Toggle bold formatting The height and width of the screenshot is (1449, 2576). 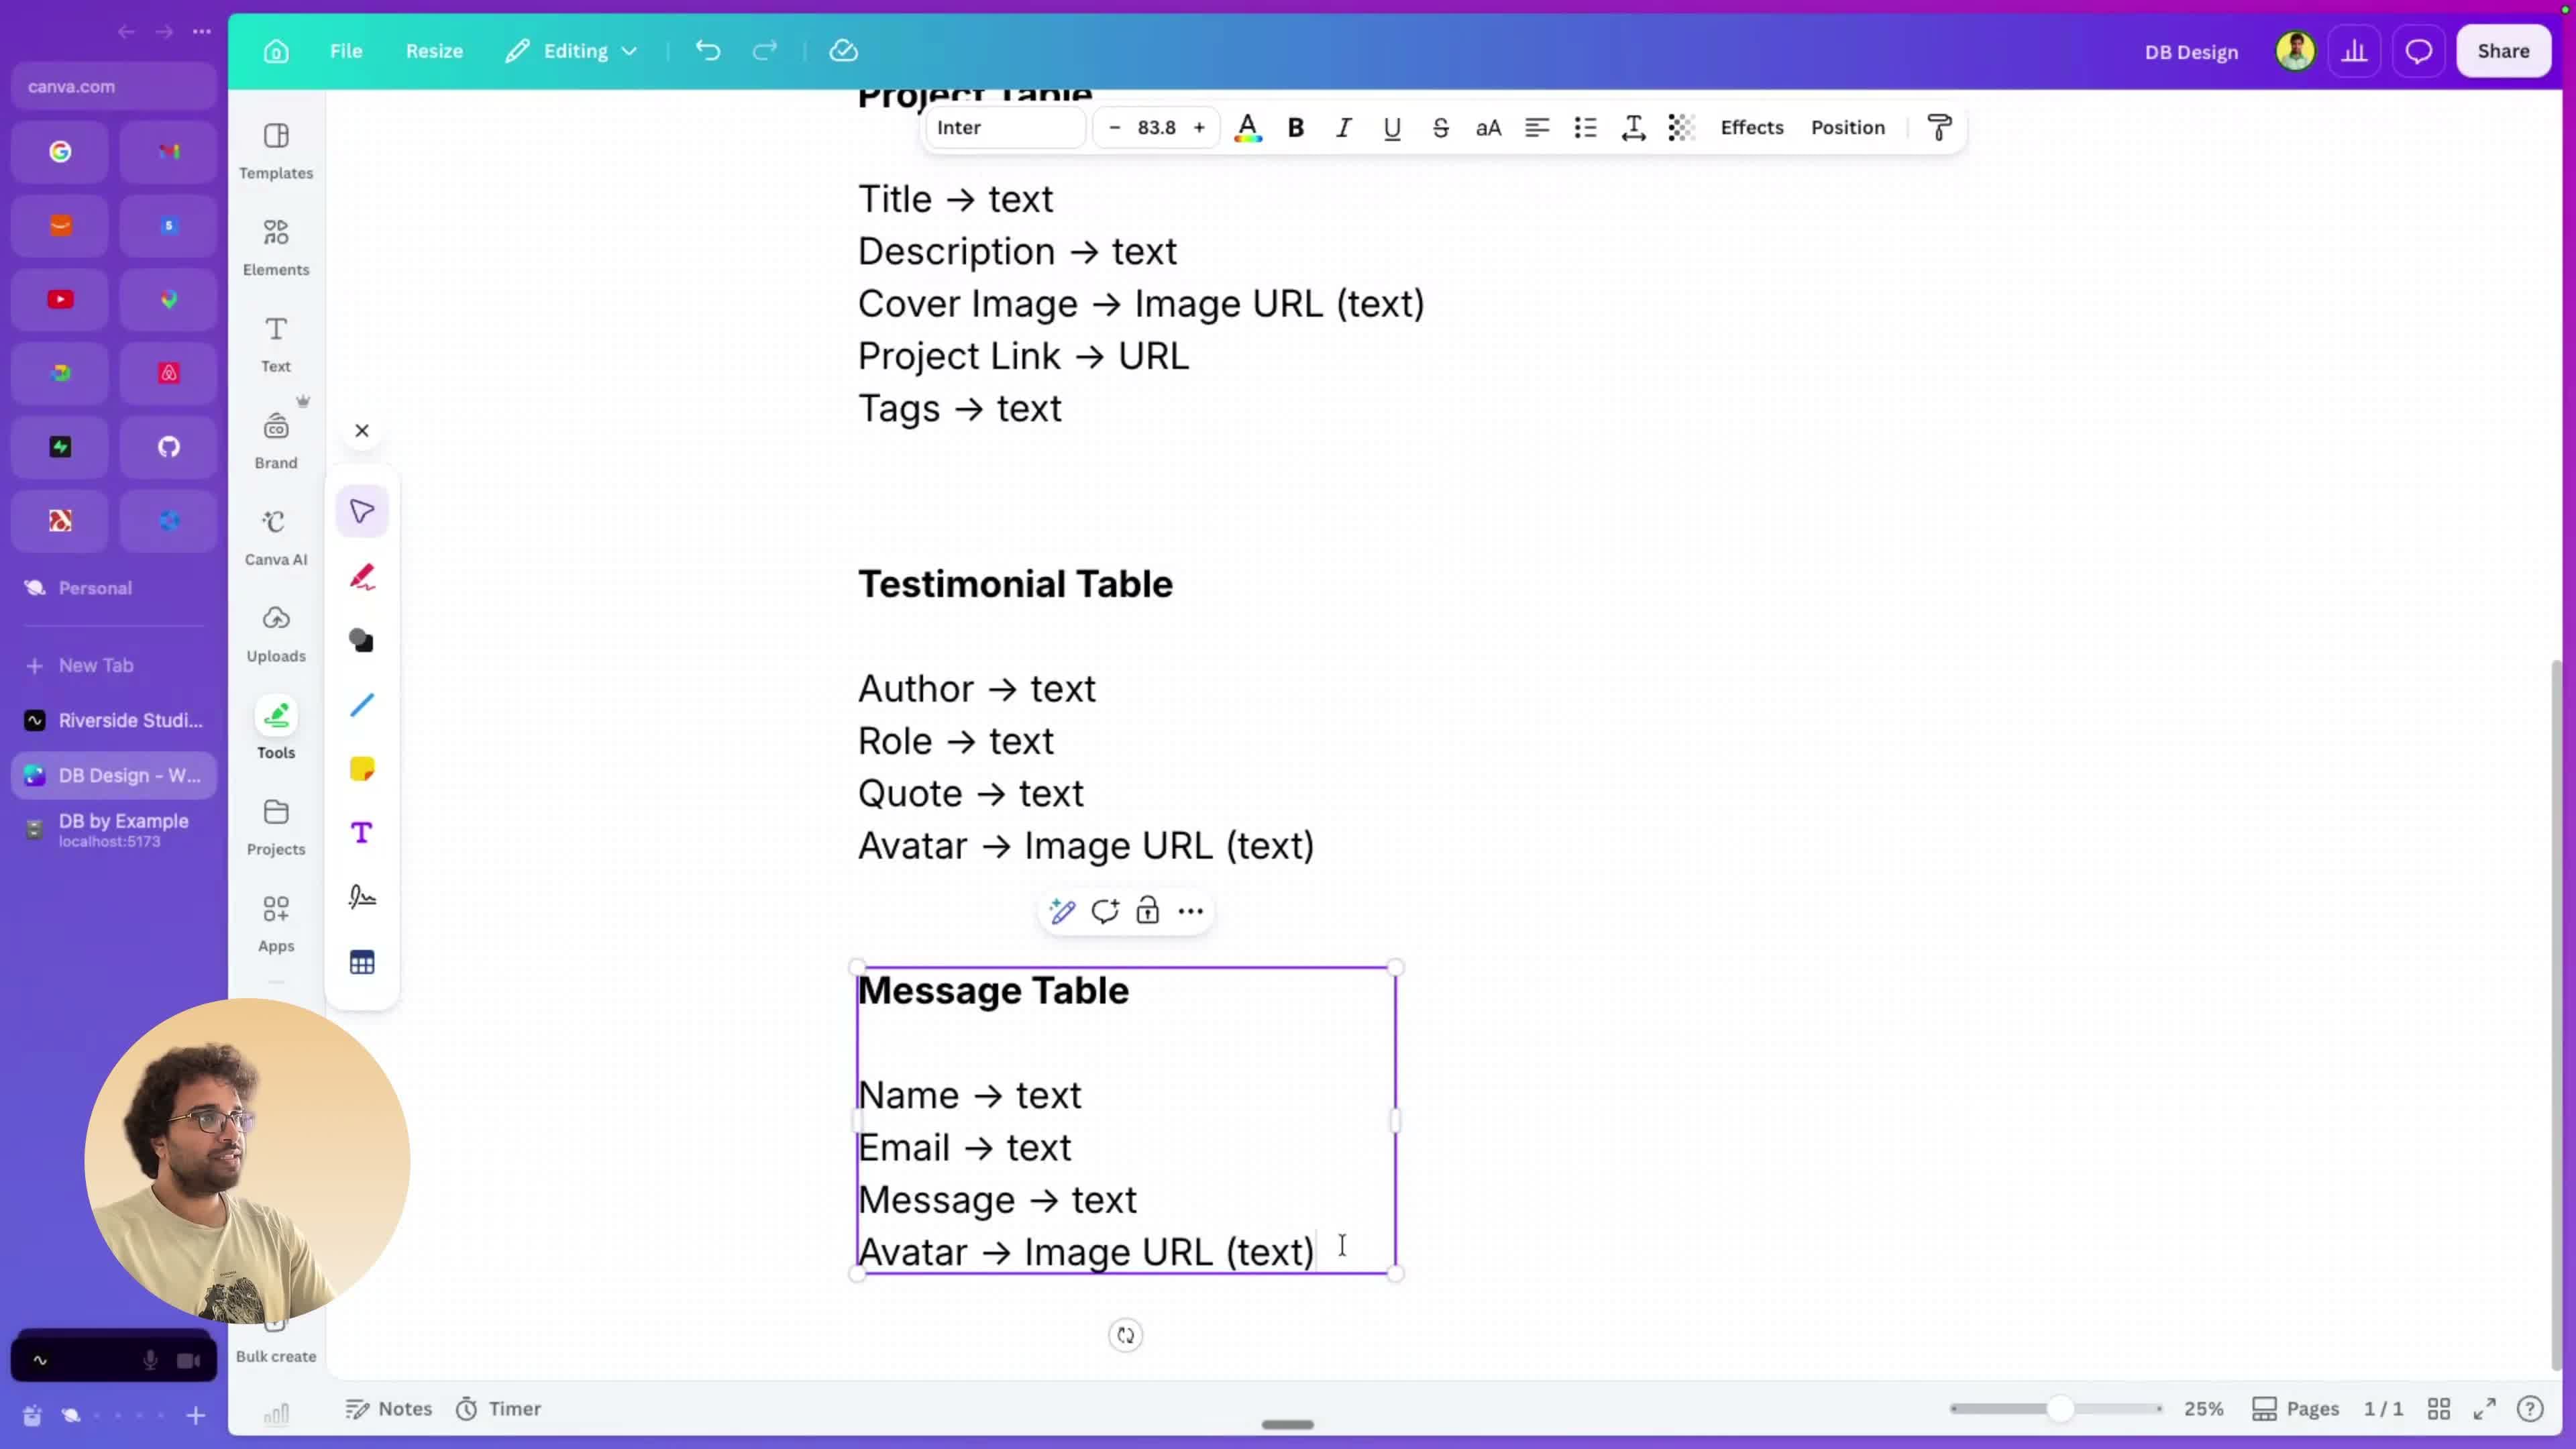(1296, 127)
